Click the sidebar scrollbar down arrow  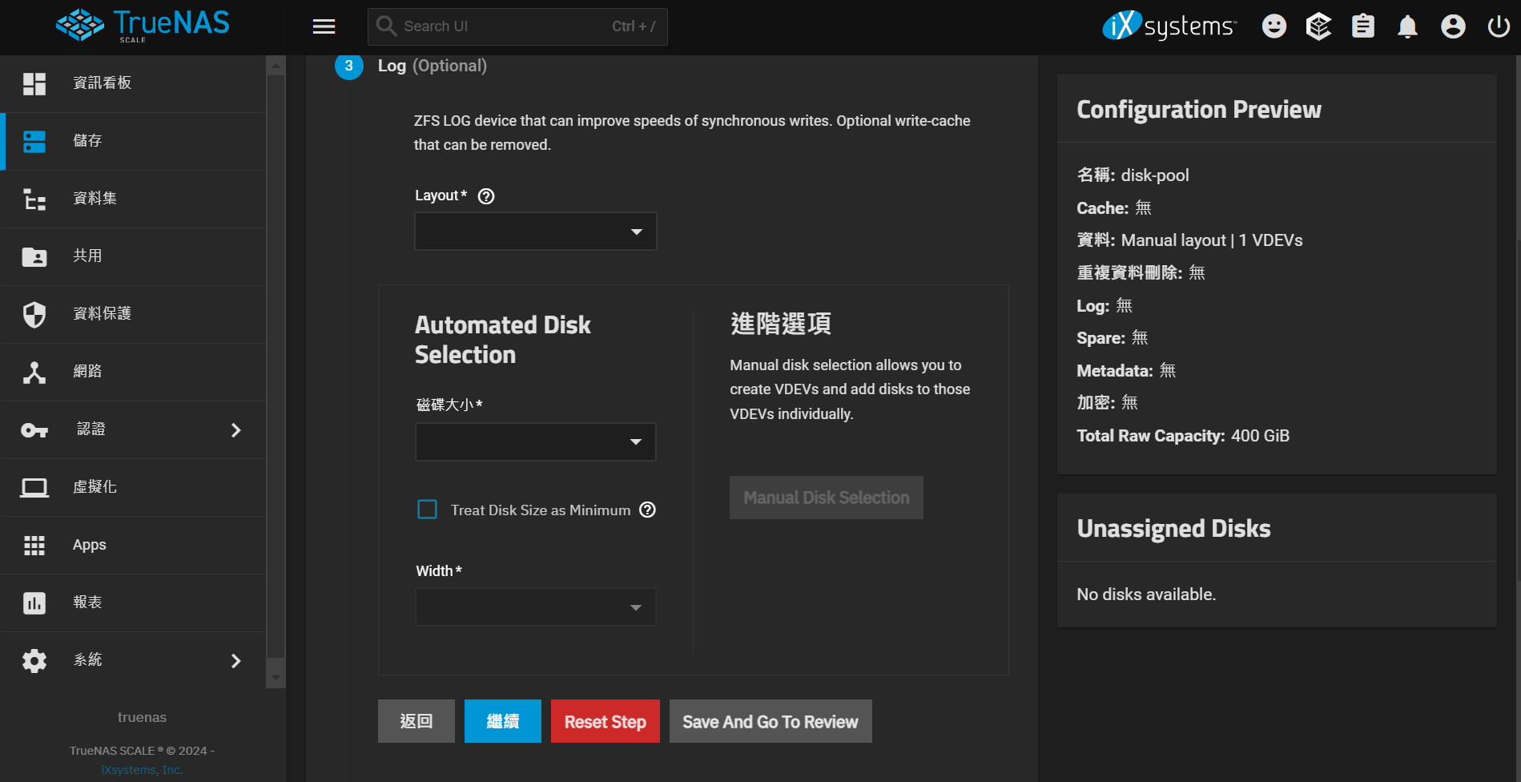[x=276, y=678]
